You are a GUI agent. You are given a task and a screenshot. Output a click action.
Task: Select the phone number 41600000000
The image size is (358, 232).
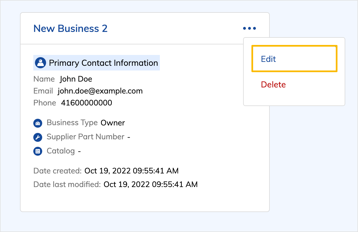pos(86,103)
